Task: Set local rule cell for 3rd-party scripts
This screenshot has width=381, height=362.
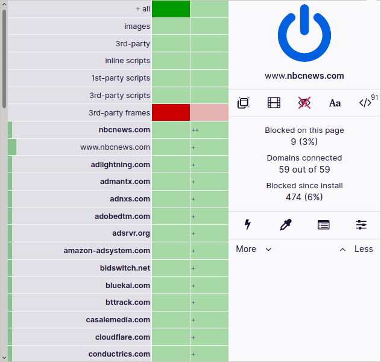Action: tap(209, 95)
